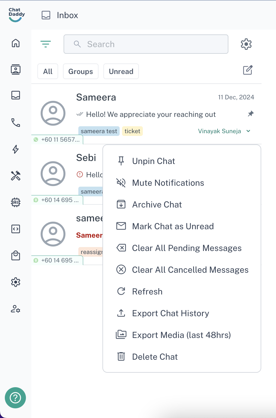The image size is (276, 418).
Task: Open the lightning bolt automation icon
Action: coord(16,149)
